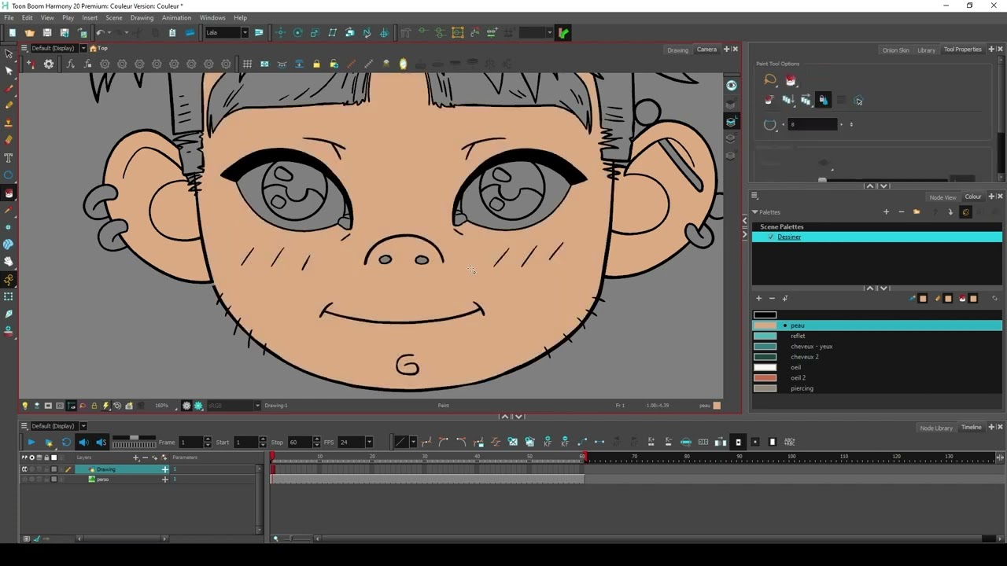Open the File menu

pyautogui.click(x=9, y=17)
